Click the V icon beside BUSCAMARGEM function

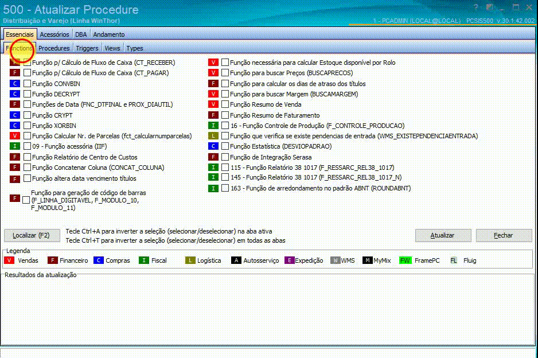pyautogui.click(x=213, y=94)
